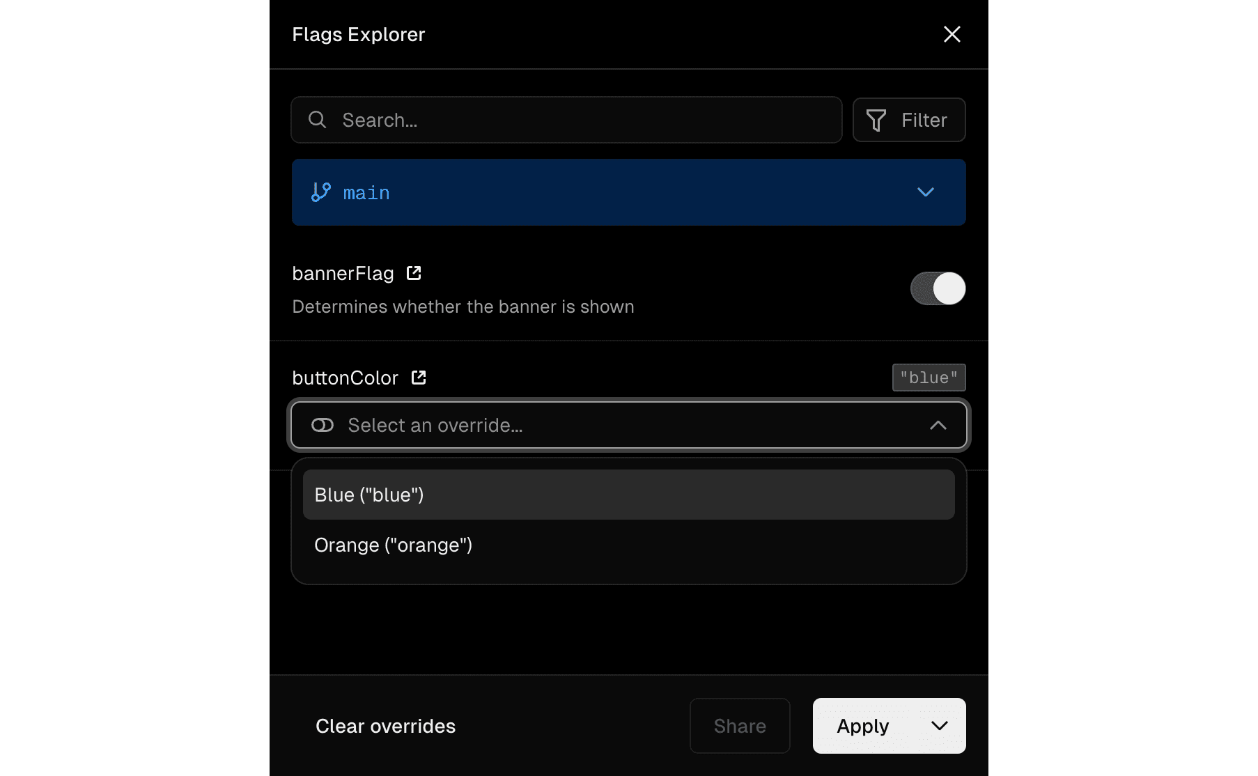Click the filter funnel icon
The height and width of the screenshot is (776, 1258).
pyautogui.click(x=876, y=120)
